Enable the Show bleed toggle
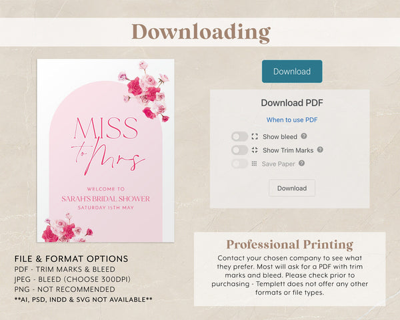 pos(239,136)
